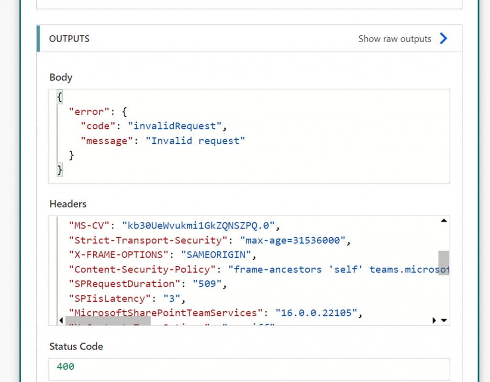Click the scroll right arrow in Headers box
Image resolution: width=490 pixels, height=382 pixels.
434,320
